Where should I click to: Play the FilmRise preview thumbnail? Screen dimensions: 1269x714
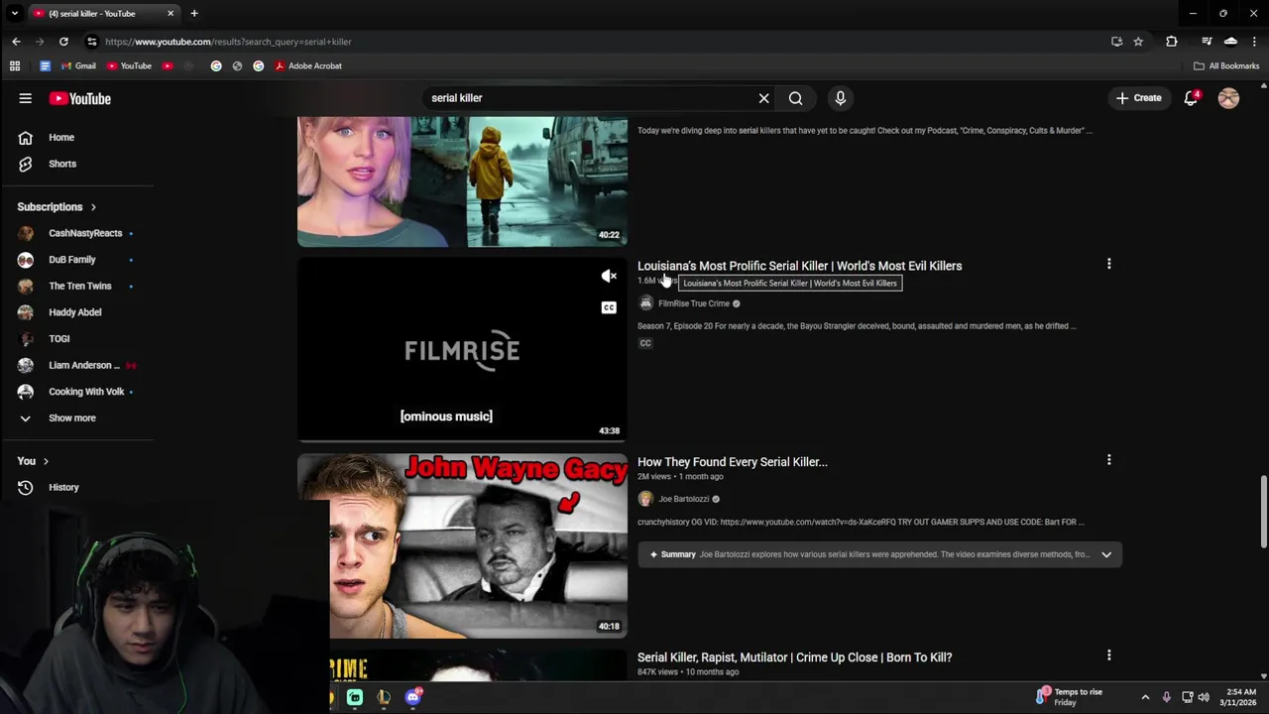coord(462,349)
